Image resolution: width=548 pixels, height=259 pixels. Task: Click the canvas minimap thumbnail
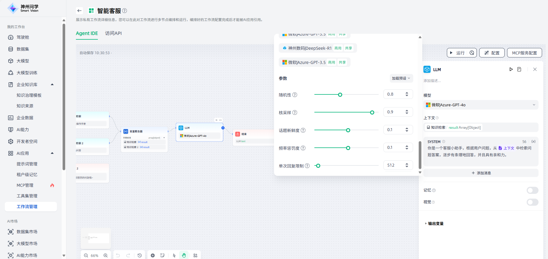[96, 238]
